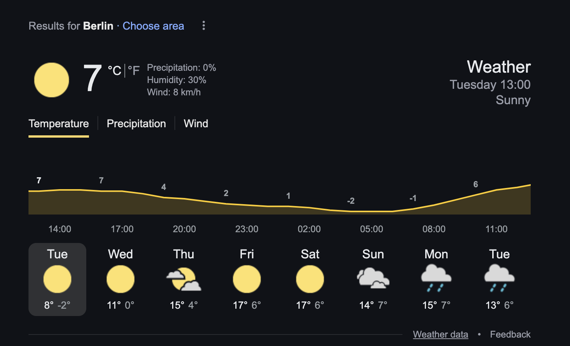Click the Choose area link
This screenshot has height=346, width=570.
pyautogui.click(x=153, y=26)
